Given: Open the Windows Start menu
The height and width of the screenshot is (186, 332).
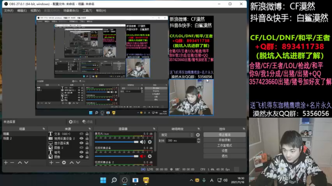Looking at the screenshot, I should click(103, 180).
